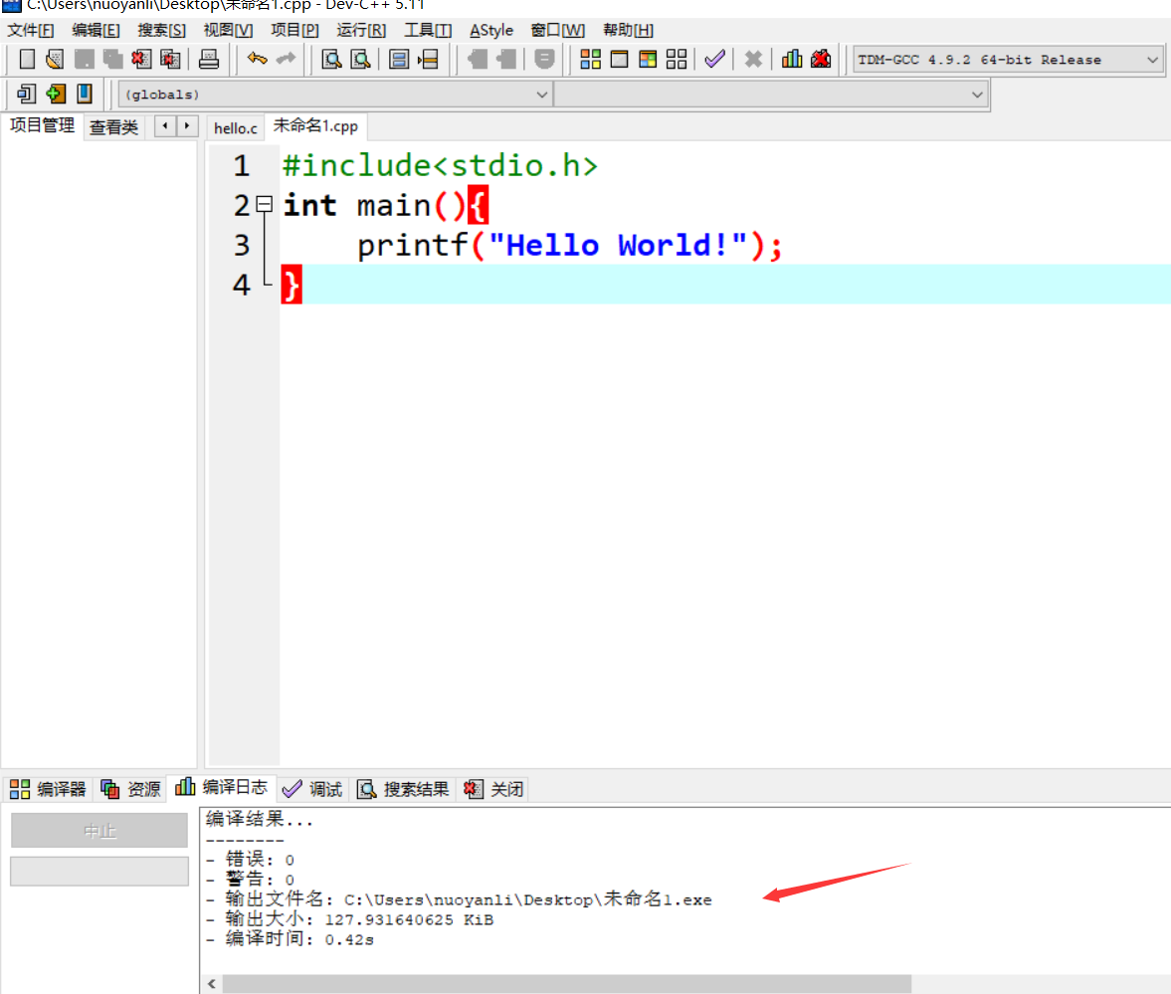Click the Indent toolbar icon
Viewport: 1171px width, 994px height.
[x=478, y=59]
